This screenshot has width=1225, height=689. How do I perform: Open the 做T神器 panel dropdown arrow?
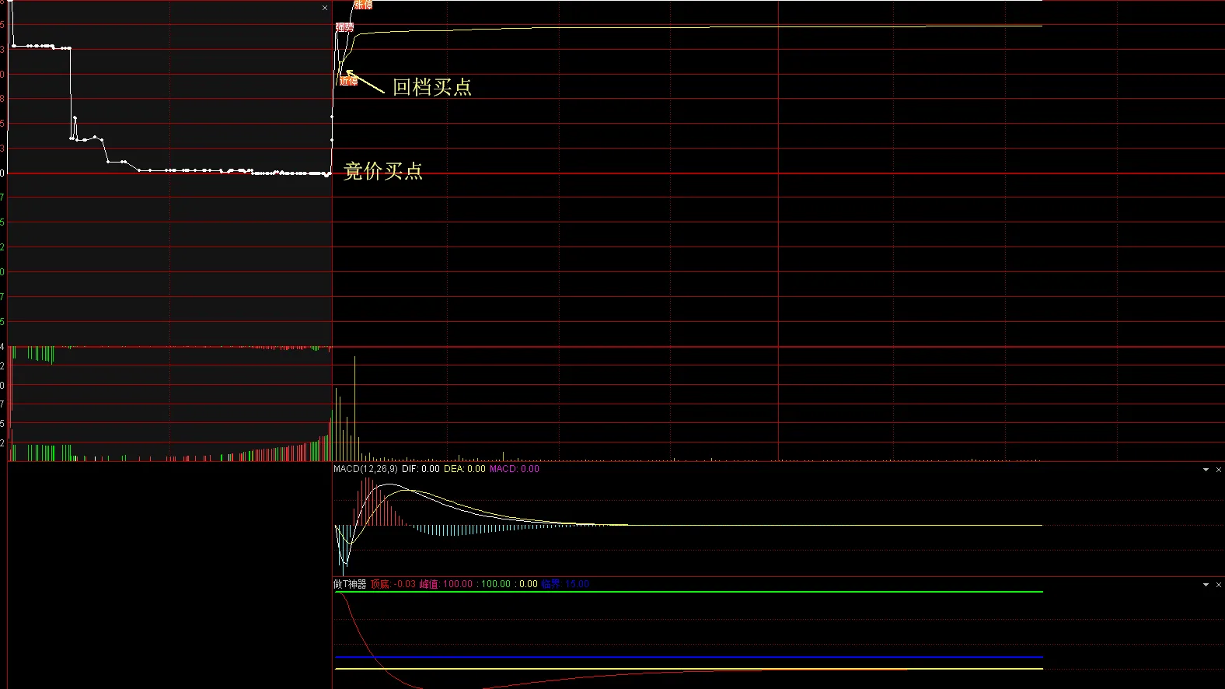pyautogui.click(x=1206, y=585)
